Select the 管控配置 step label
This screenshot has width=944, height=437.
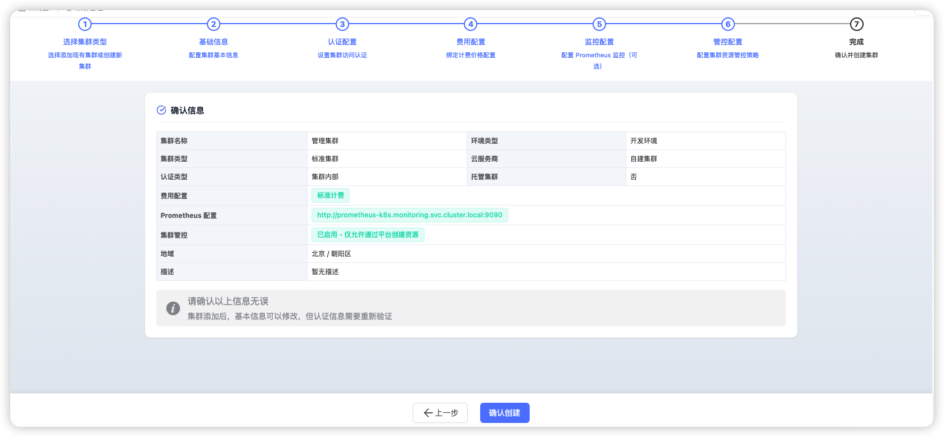(x=728, y=42)
